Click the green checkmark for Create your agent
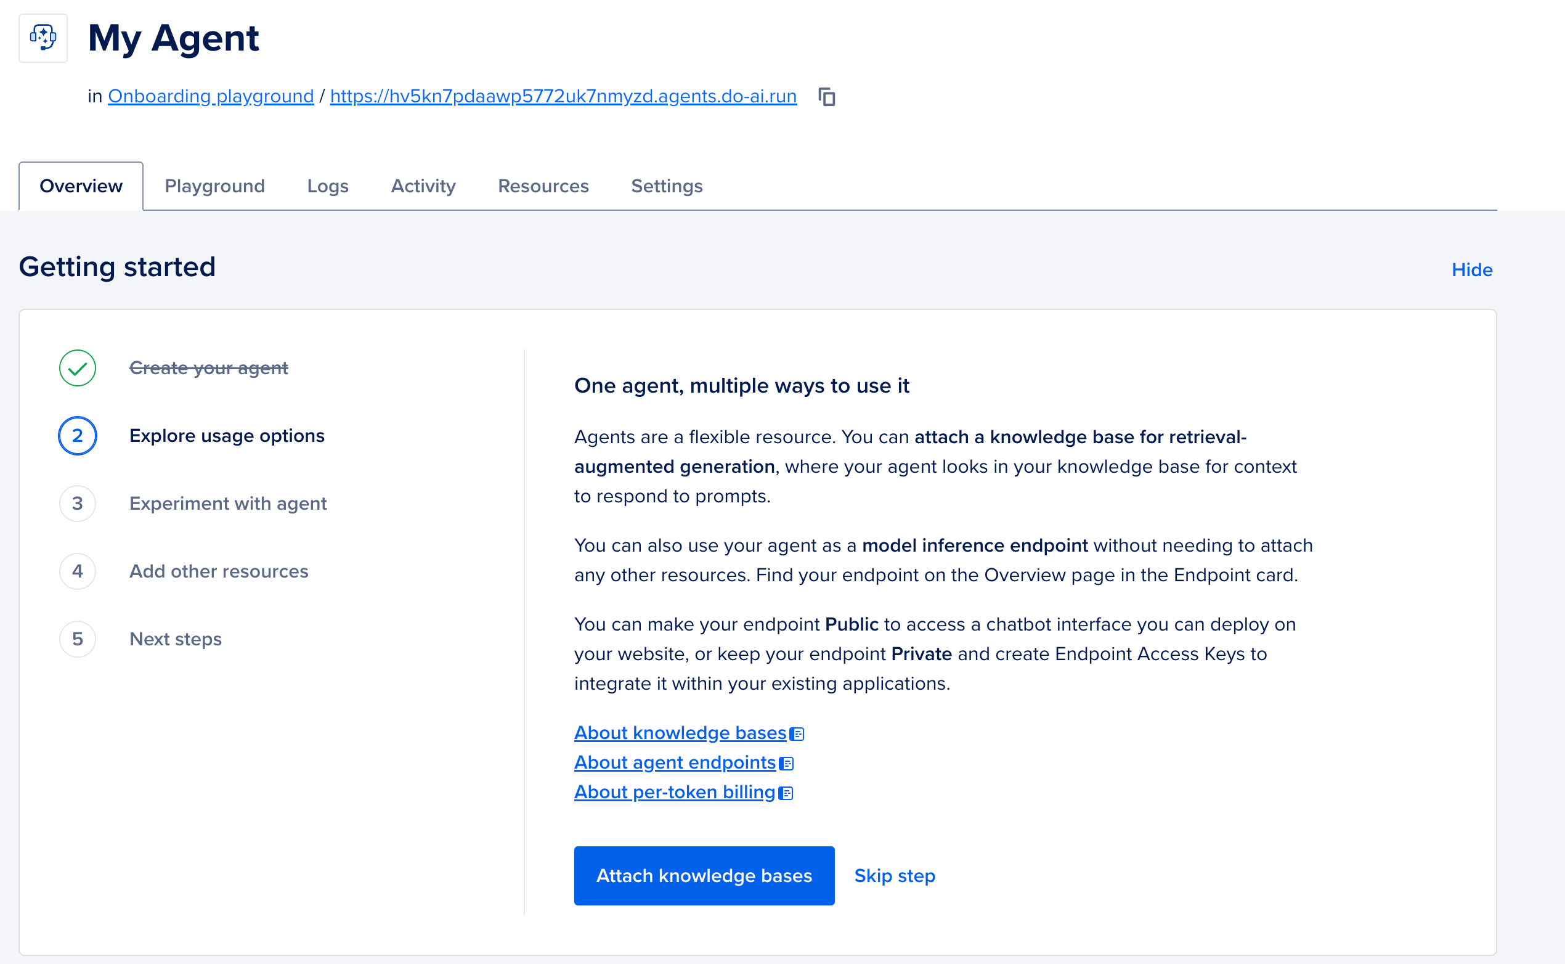The height and width of the screenshot is (964, 1565). (78, 368)
